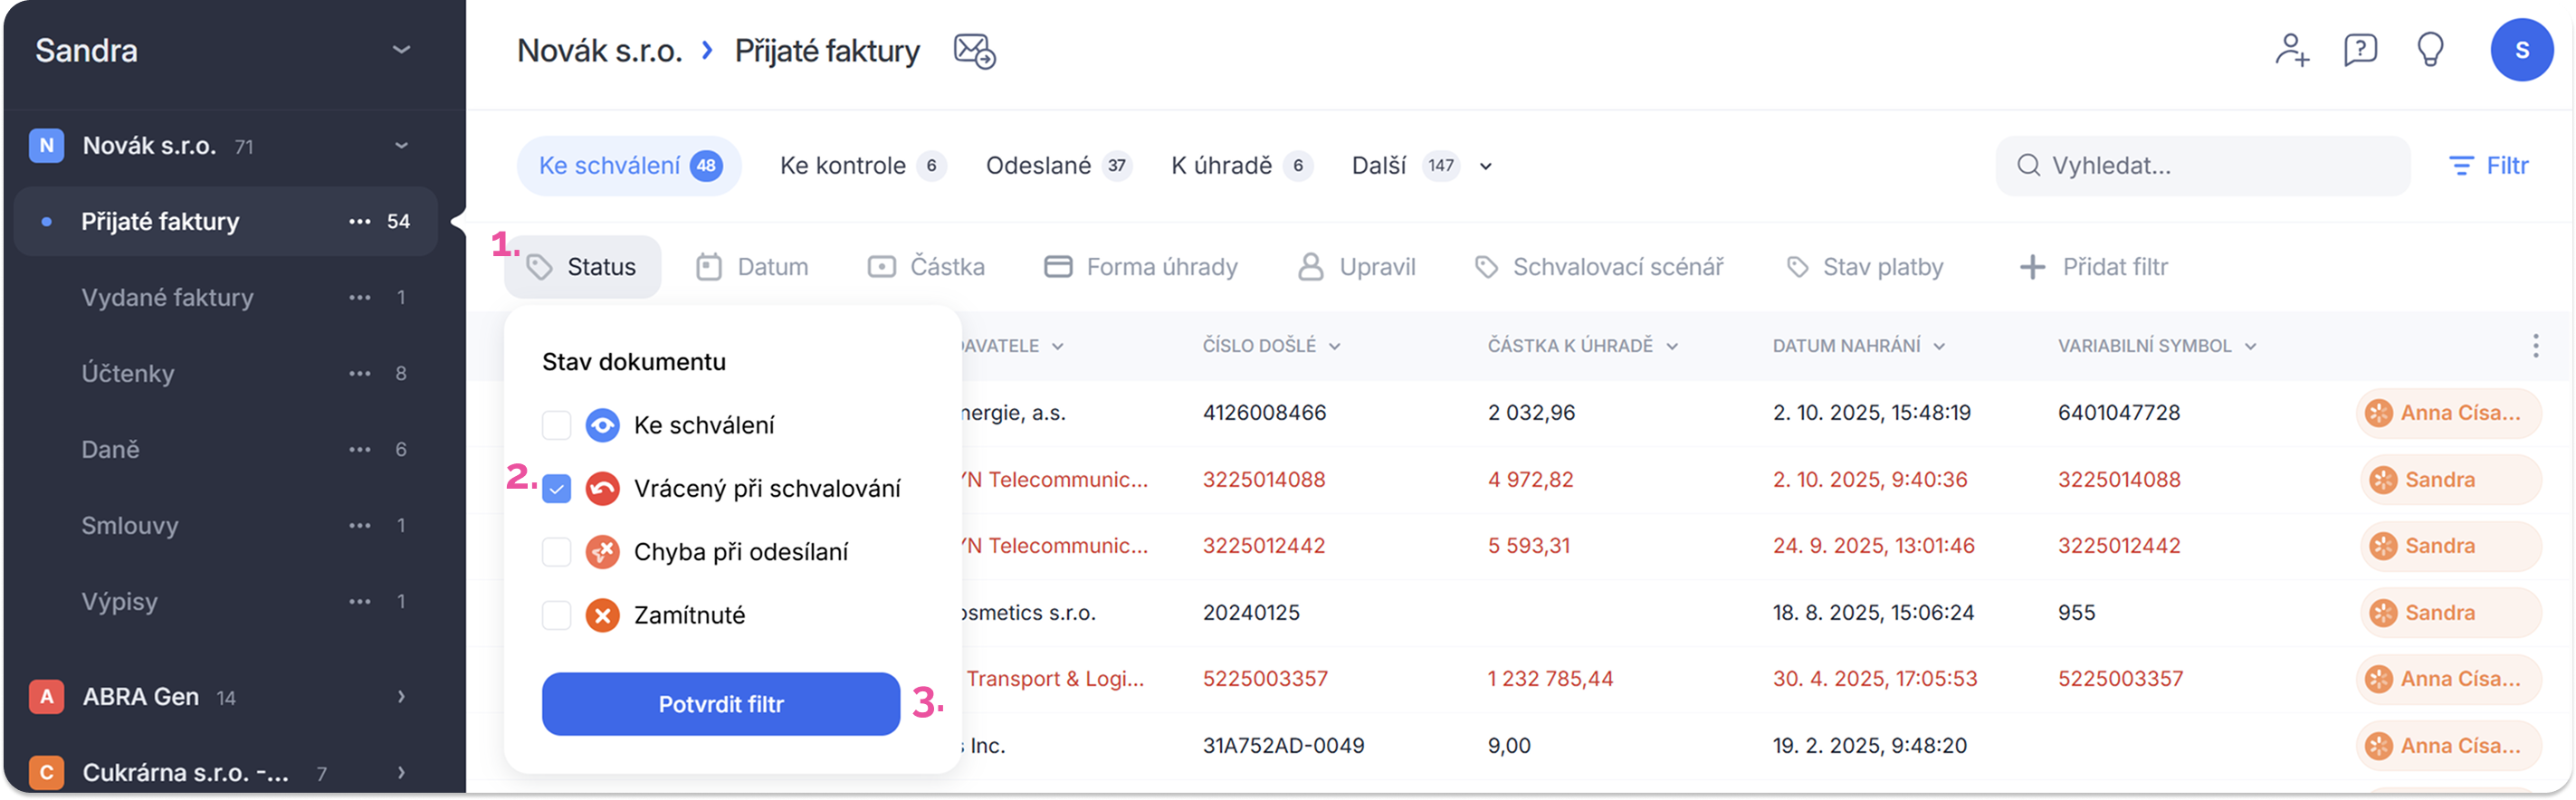Image resolution: width=2576 pixels, height=800 pixels.
Task: Open Výpisy in sidebar
Action: click(x=119, y=602)
